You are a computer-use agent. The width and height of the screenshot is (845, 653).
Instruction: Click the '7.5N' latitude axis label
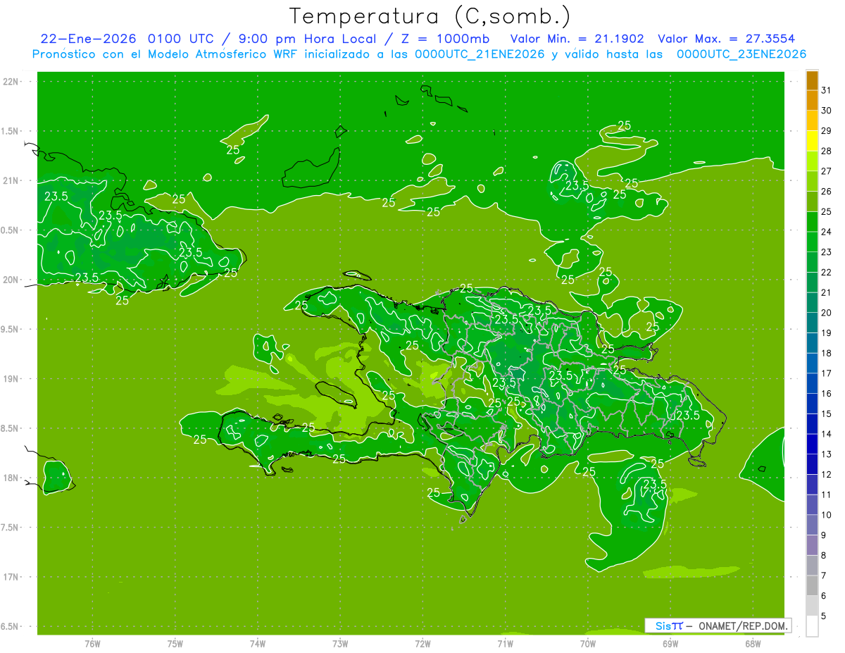tap(10, 527)
